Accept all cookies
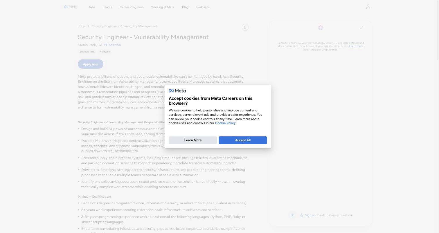 click(243, 140)
